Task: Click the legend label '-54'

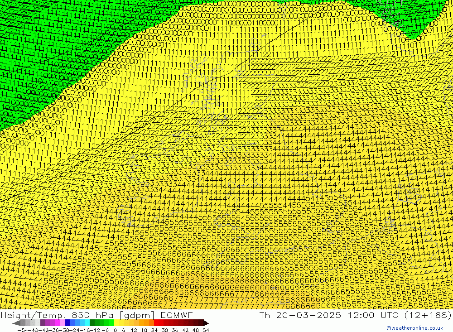Action: tap(23, 330)
